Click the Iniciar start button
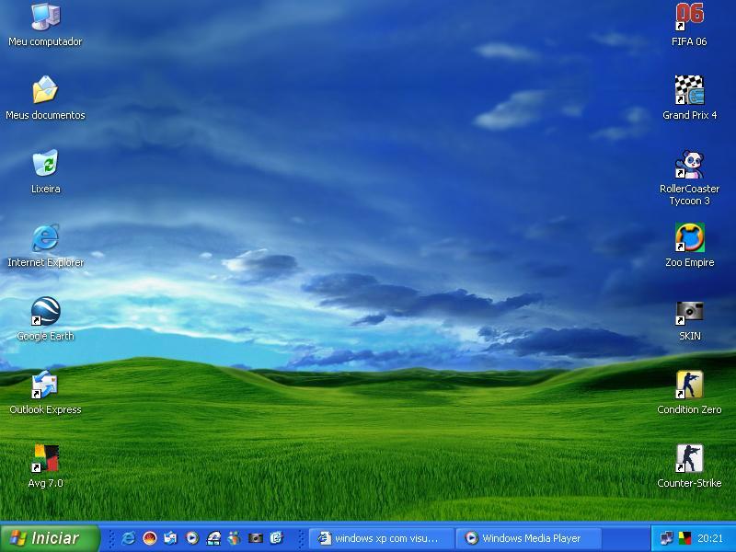The height and width of the screenshot is (552, 736). click(51, 538)
